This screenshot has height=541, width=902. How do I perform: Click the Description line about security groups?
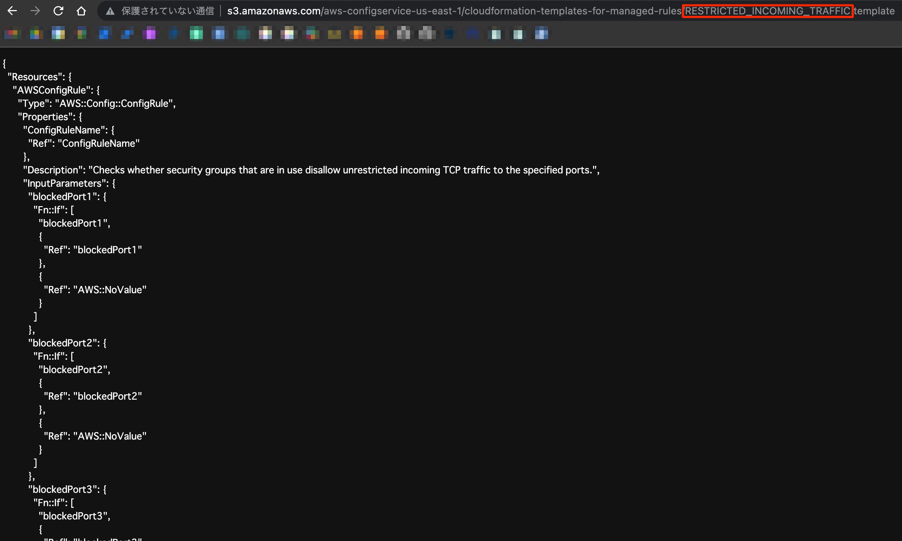pyautogui.click(x=310, y=169)
